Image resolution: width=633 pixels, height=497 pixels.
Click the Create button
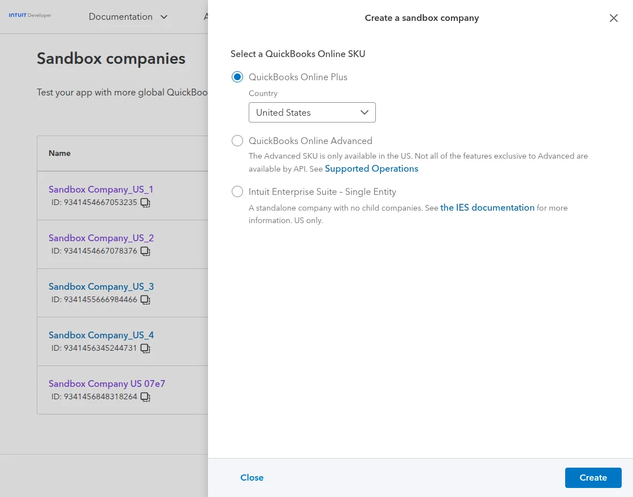click(593, 478)
